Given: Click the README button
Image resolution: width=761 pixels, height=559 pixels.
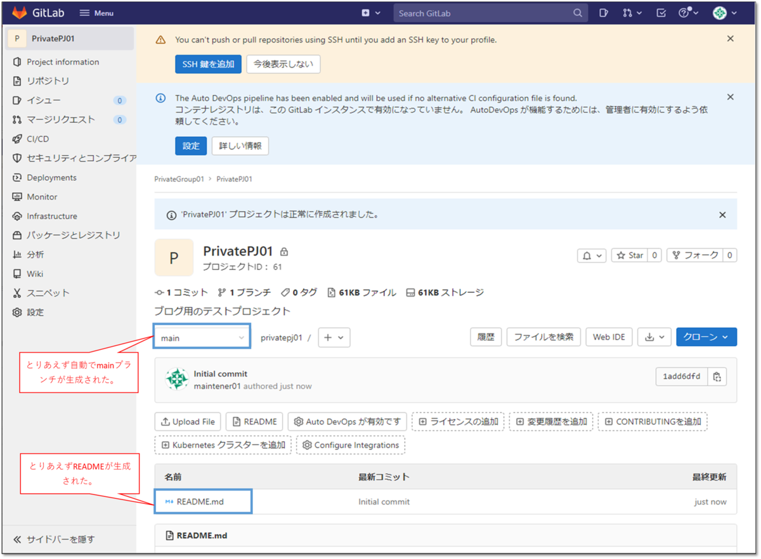Looking at the screenshot, I should point(254,421).
